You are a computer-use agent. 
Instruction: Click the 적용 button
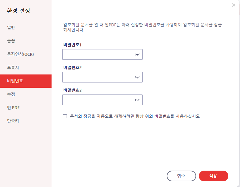[213, 176]
